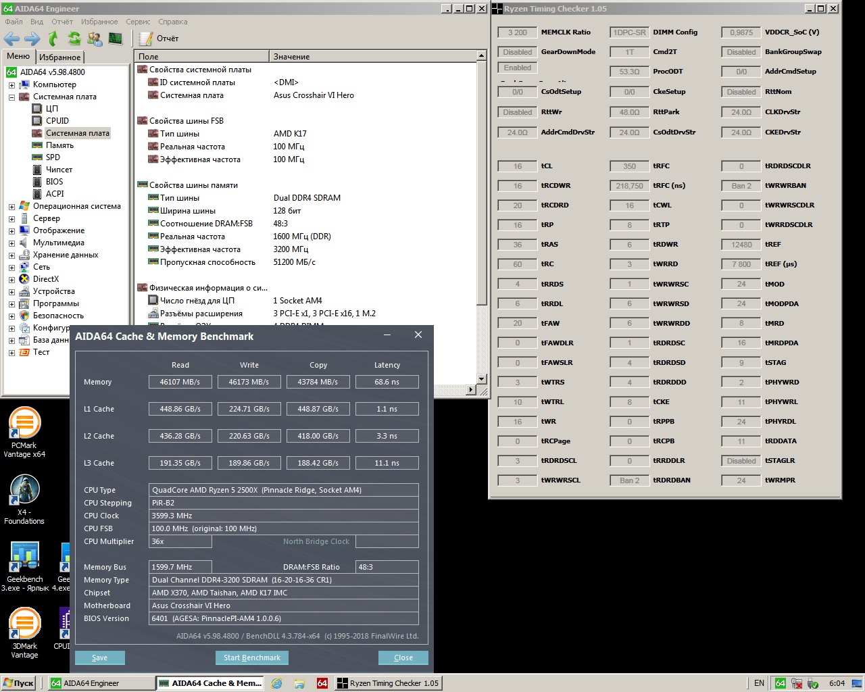Open the Вид menu

(x=36, y=22)
